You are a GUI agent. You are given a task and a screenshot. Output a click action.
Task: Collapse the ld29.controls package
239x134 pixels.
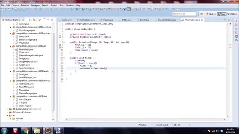click(11, 27)
